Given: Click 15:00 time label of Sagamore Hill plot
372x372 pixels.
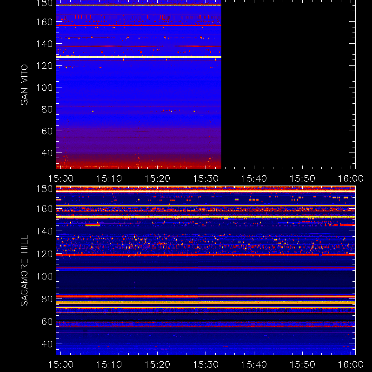Looking at the screenshot, I should (x=61, y=365).
